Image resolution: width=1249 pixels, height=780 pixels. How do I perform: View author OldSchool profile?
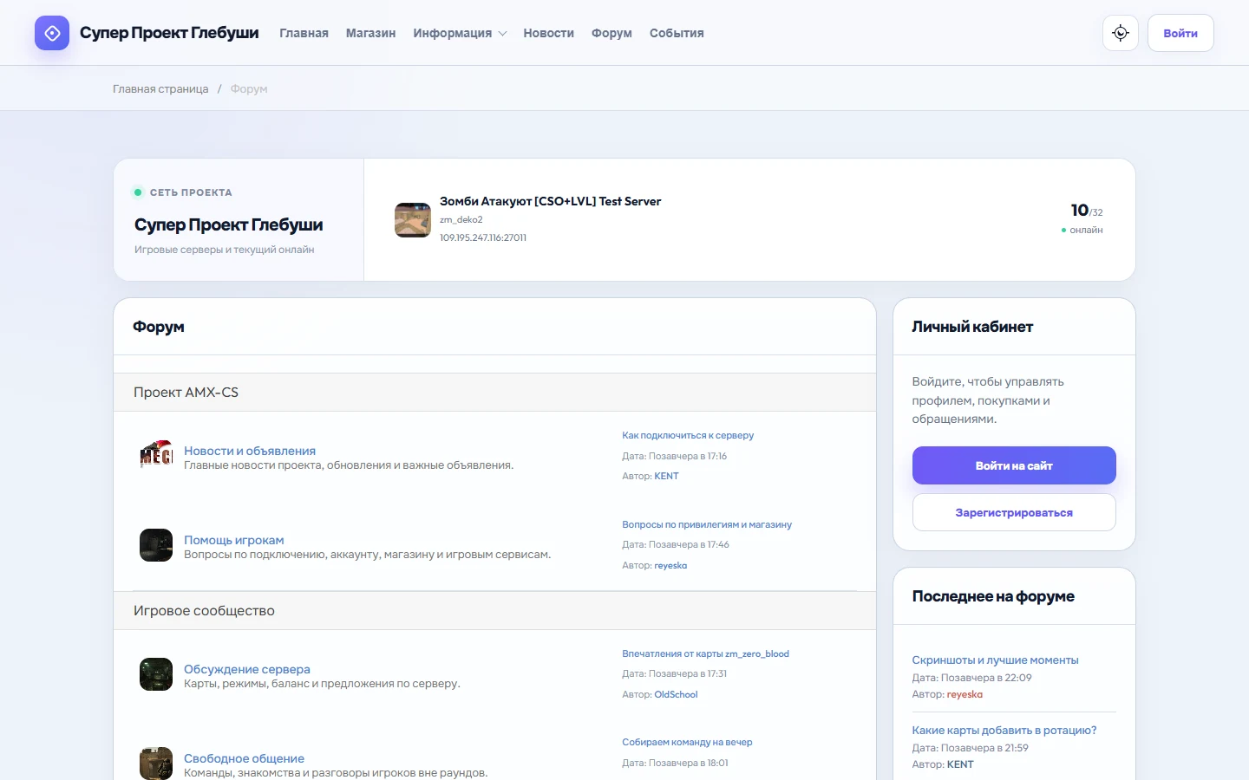pyautogui.click(x=676, y=694)
